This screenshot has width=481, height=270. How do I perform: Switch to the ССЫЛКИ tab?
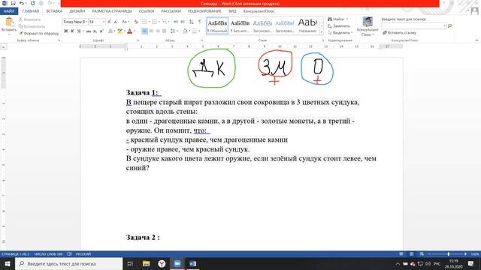pos(147,11)
